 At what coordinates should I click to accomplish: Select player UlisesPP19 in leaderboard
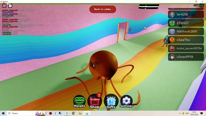click(186, 57)
